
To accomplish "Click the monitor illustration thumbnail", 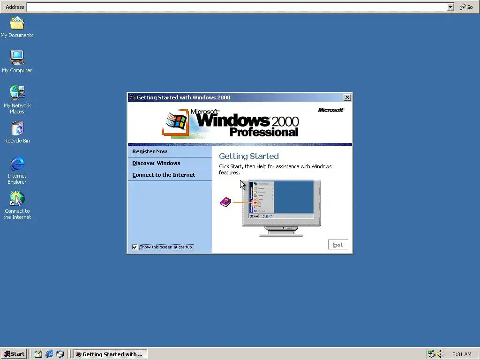I will (x=281, y=208).
